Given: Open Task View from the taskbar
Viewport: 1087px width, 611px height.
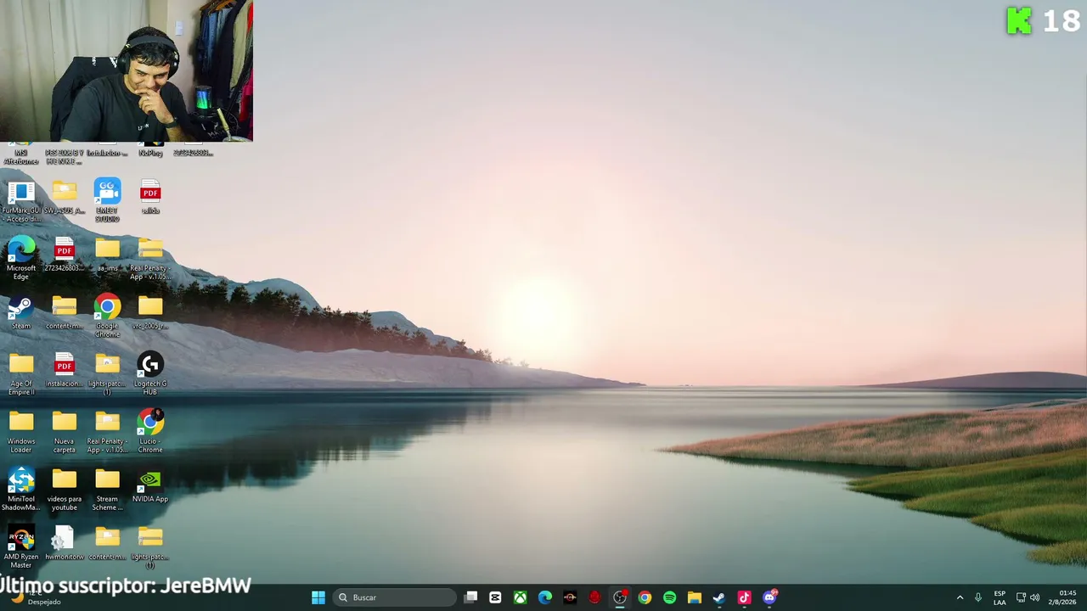Looking at the screenshot, I should coord(471,597).
